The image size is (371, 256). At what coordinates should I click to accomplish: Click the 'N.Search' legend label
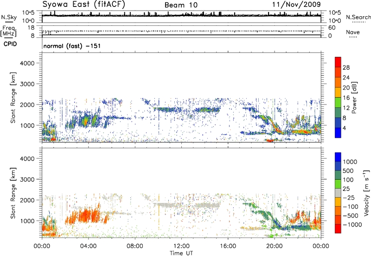point(358,17)
